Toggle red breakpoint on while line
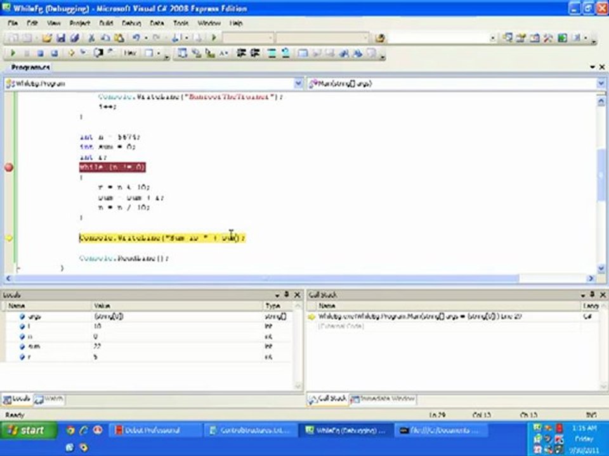The image size is (609, 456). (8, 167)
